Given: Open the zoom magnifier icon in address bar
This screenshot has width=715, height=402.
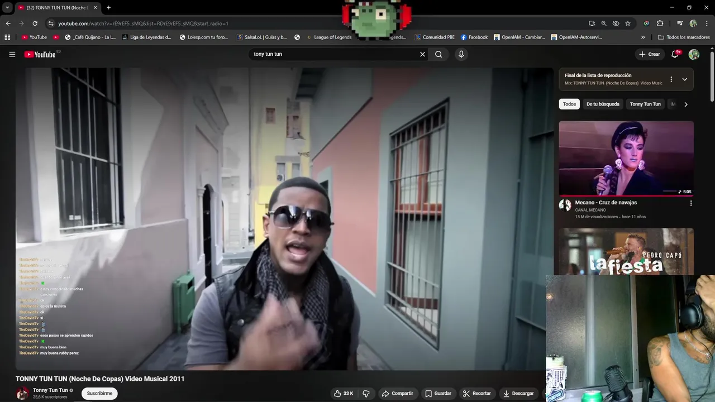Looking at the screenshot, I should coord(604,23).
